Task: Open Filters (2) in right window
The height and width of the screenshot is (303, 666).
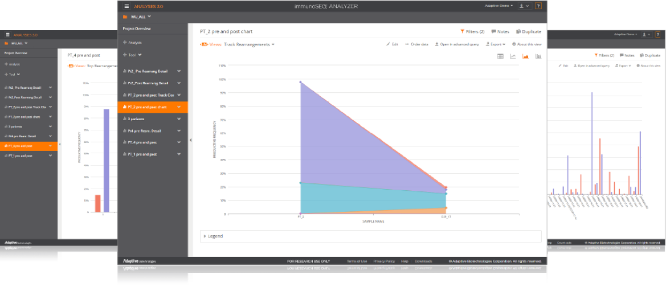Action: 604,55
